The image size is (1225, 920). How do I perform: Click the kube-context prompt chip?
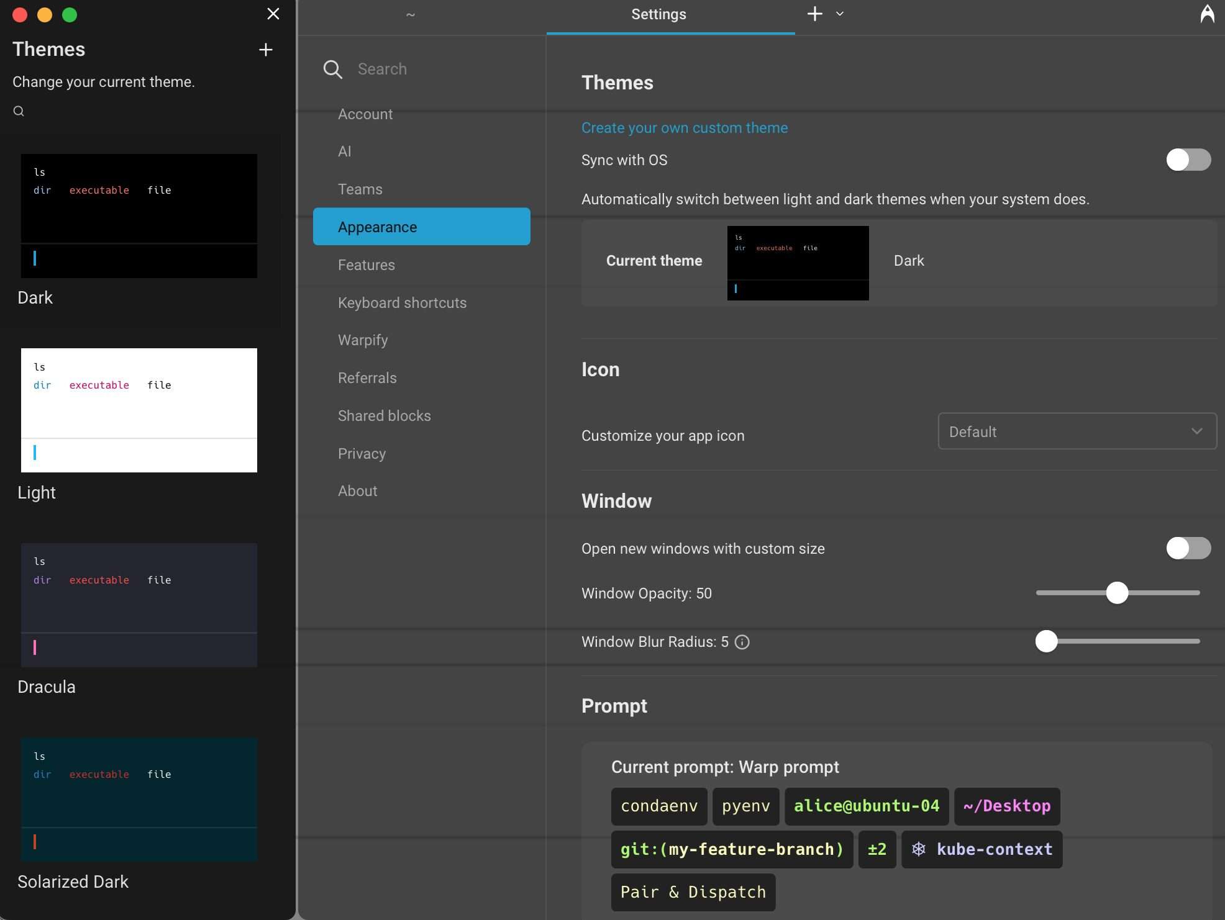[x=981, y=849]
